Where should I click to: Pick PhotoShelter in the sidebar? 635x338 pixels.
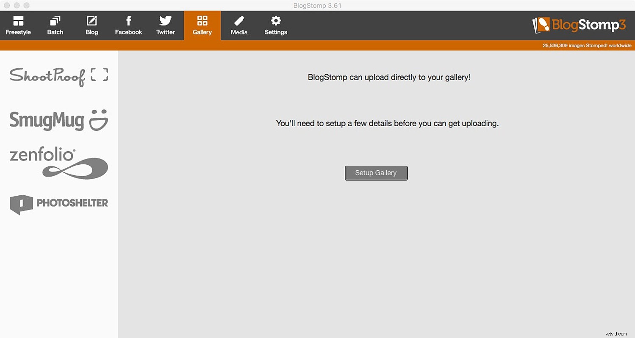coord(58,204)
